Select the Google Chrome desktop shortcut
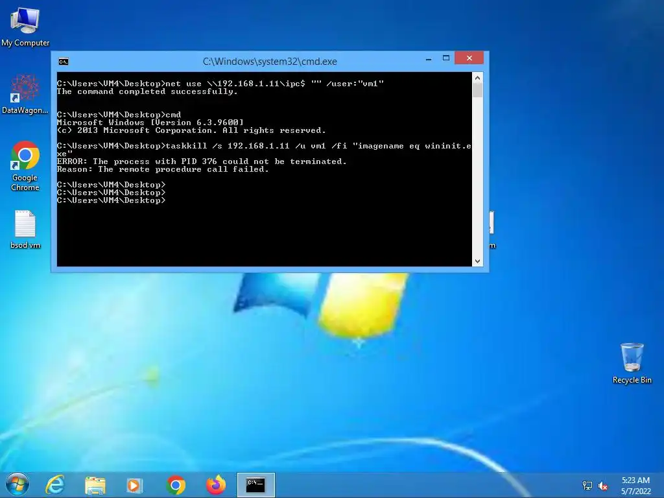 (x=25, y=166)
